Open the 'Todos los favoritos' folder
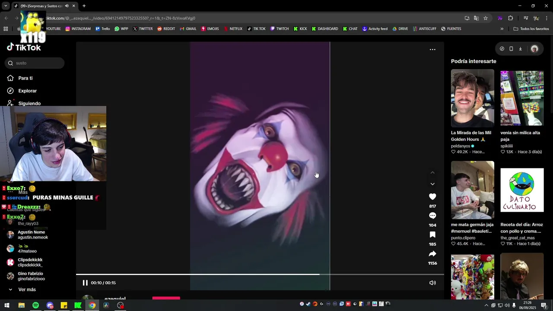The width and height of the screenshot is (553, 311). coord(531,29)
